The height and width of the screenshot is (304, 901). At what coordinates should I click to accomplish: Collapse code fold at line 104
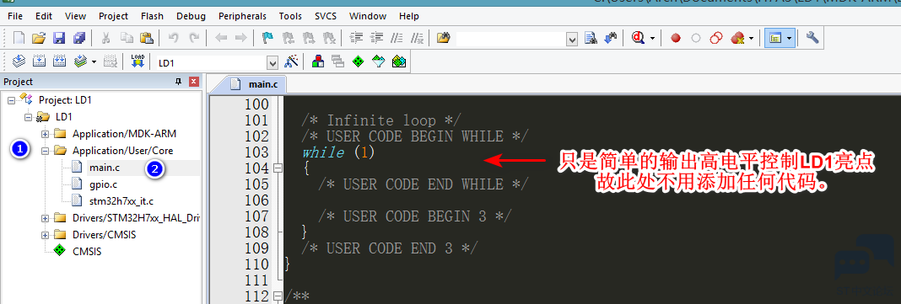[278, 168]
